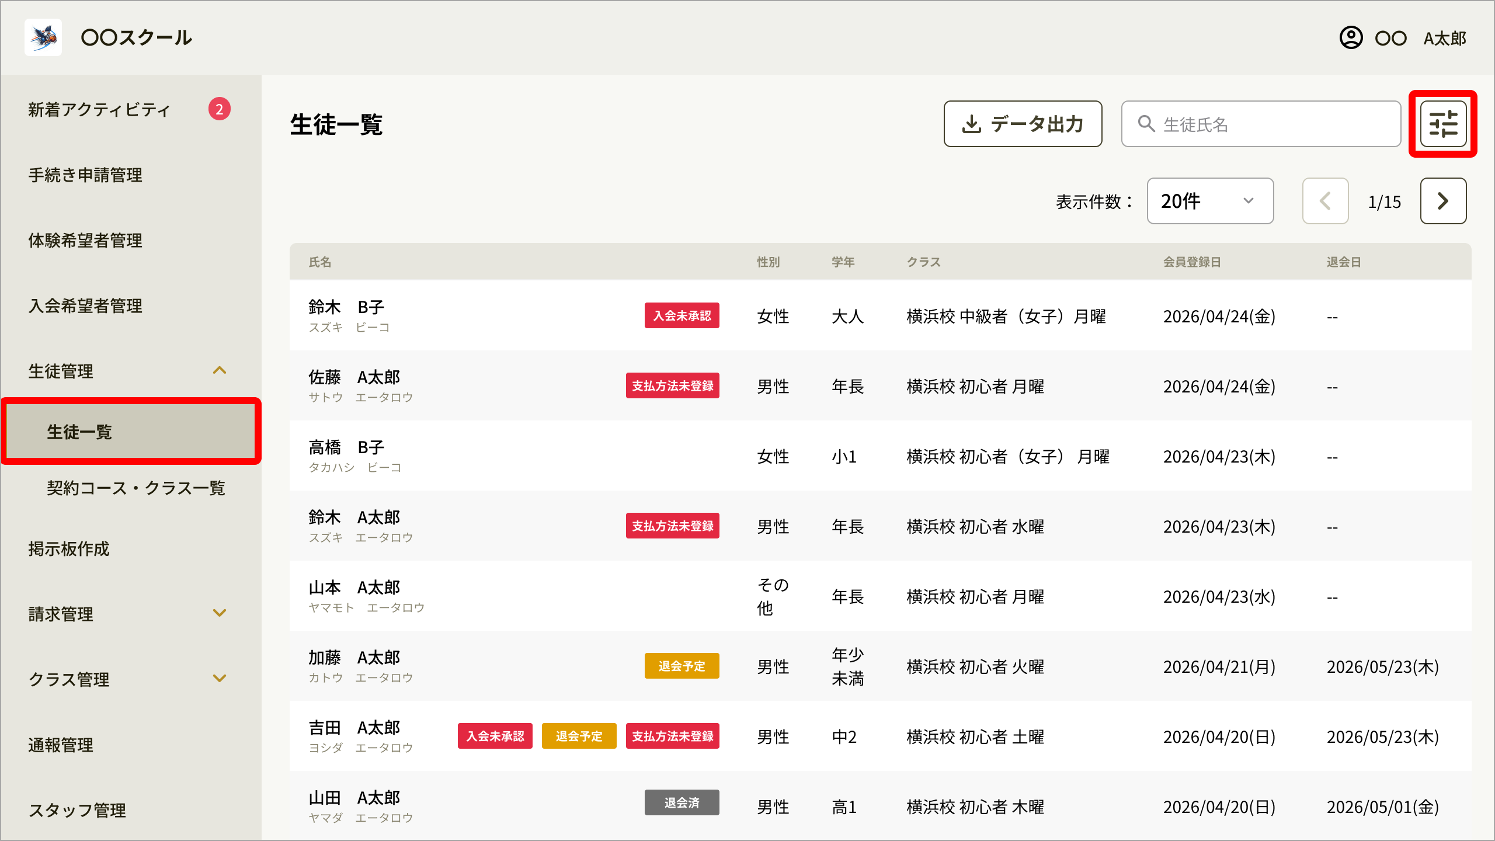Screen dimensions: 1495x841
Task: Click class 横浜校 初心者 火曜
Action: click(975, 667)
